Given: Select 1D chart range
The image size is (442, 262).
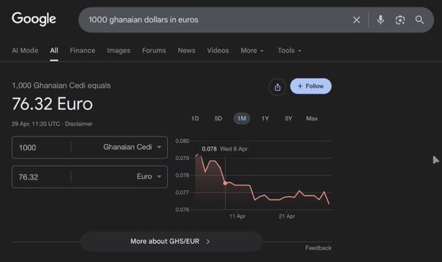Looking at the screenshot, I should click(195, 119).
